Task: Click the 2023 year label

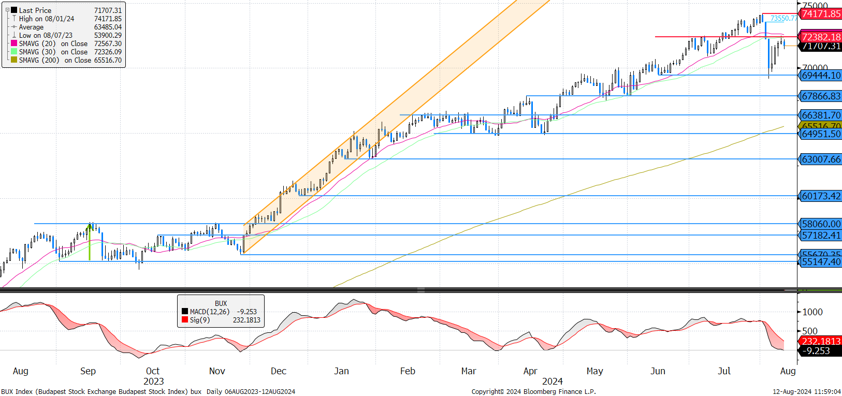Action: (x=153, y=382)
